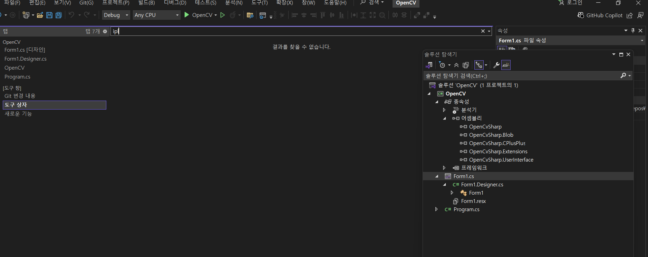This screenshot has height=257, width=648.
Task: Open tab manager settings gear icon
Action: click(105, 31)
